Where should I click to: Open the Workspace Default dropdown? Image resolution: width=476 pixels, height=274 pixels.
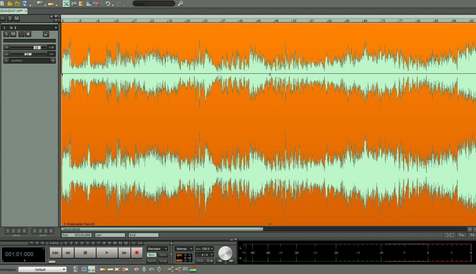(42, 269)
